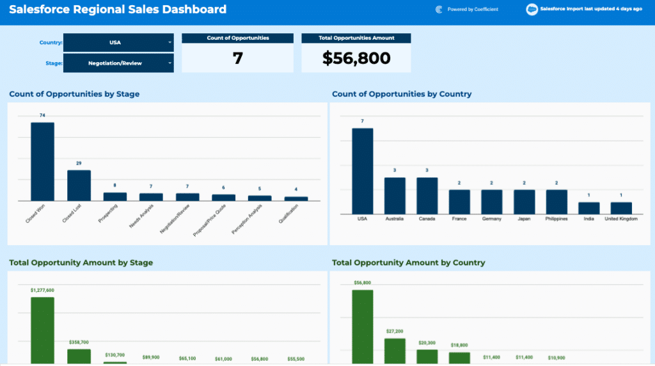Click the USA bar in country count chart

pyautogui.click(x=363, y=171)
